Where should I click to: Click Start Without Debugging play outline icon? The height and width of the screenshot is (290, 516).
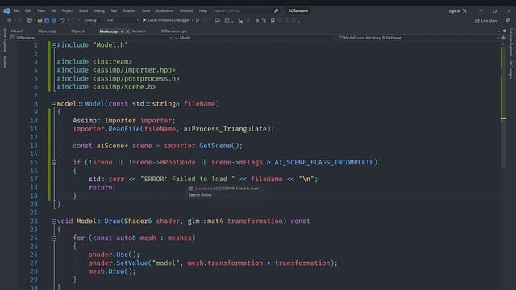(198, 20)
